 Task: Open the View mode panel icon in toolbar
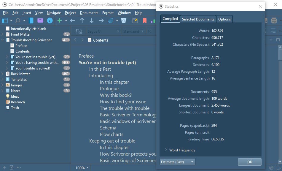(5, 20)
